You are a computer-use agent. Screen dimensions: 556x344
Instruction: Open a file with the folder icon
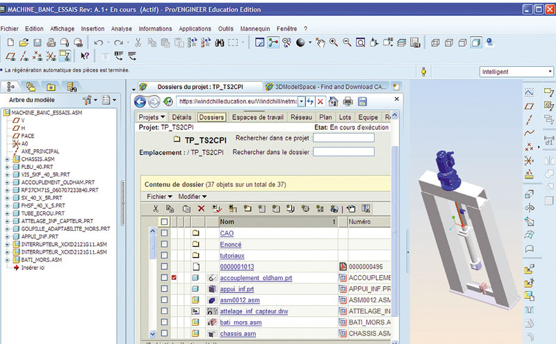coord(24,42)
